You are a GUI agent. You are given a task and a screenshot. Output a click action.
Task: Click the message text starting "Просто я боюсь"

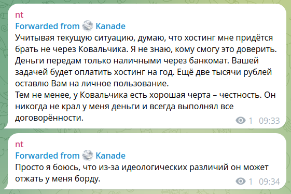point(142,173)
